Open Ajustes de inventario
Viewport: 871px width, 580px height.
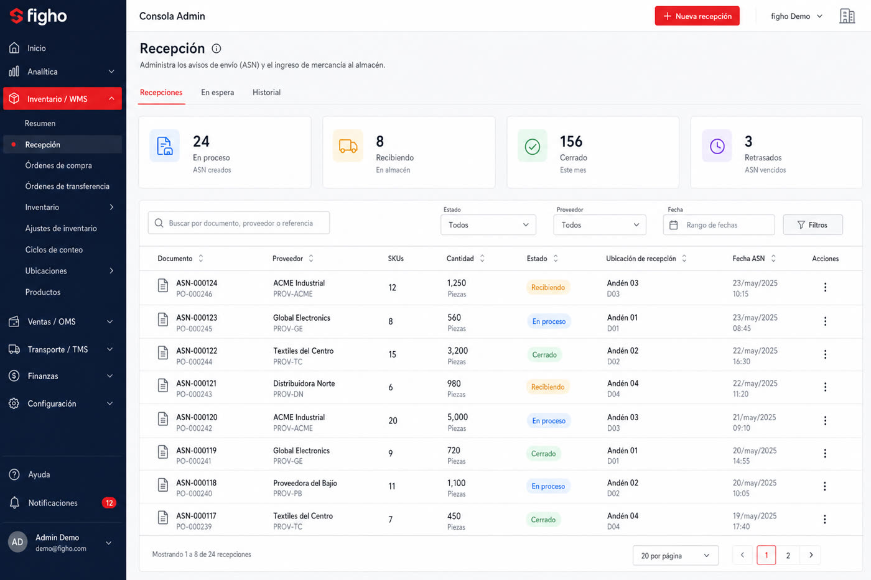coord(61,229)
